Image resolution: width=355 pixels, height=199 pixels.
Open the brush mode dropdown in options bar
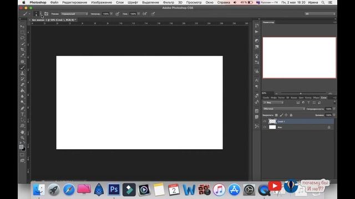point(74,14)
